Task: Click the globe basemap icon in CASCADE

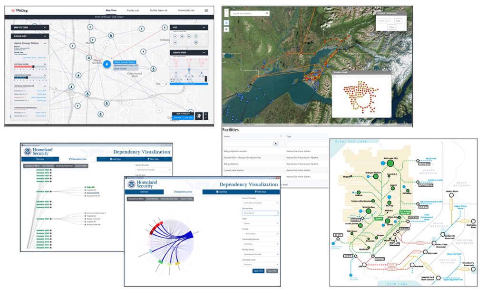Action: (199, 116)
